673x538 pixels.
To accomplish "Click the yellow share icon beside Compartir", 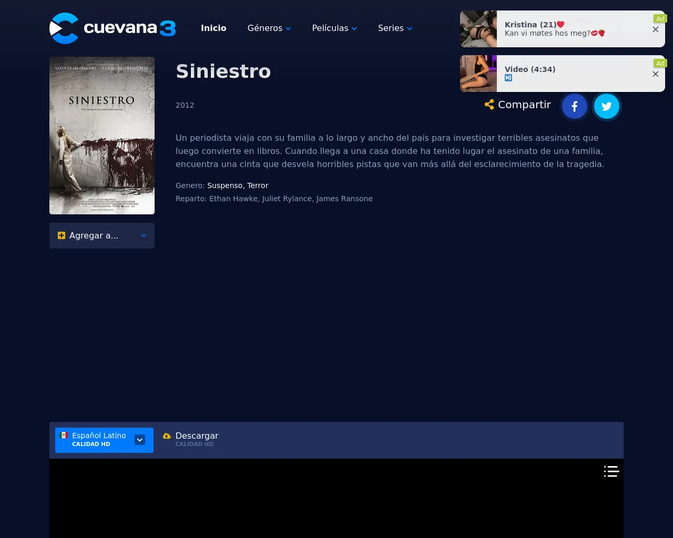I will (x=489, y=105).
